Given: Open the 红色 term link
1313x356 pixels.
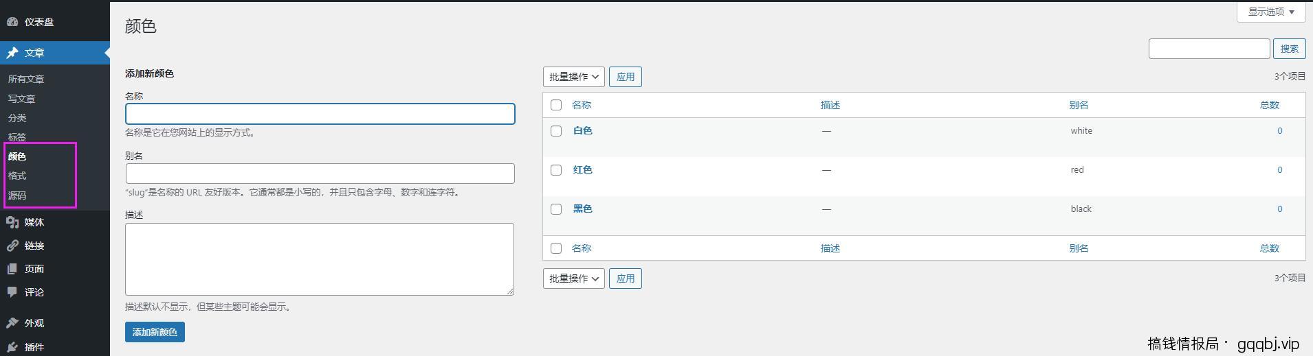Looking at the screenshot, I should tap(582, 169).
